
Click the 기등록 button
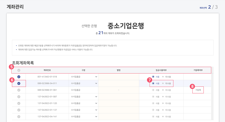(198, 90)
